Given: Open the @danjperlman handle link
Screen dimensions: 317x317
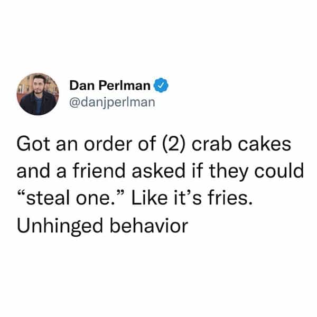Looking at the screenshot, I should point(112,102).
